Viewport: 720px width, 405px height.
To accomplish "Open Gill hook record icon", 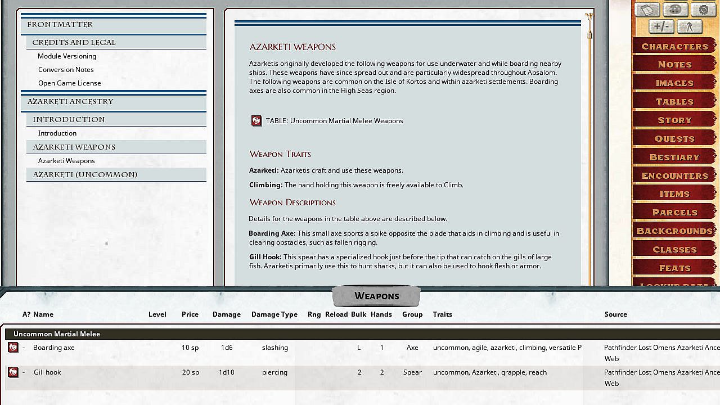I will point(13,372).
